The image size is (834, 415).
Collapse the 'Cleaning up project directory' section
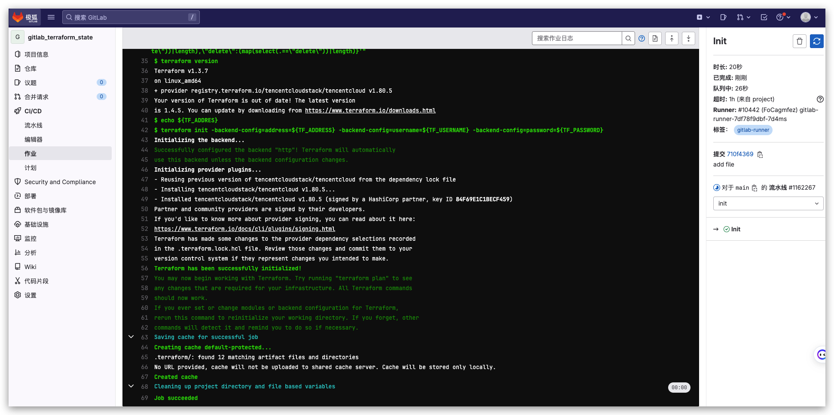pyautogui.click(x=131, y=386)
